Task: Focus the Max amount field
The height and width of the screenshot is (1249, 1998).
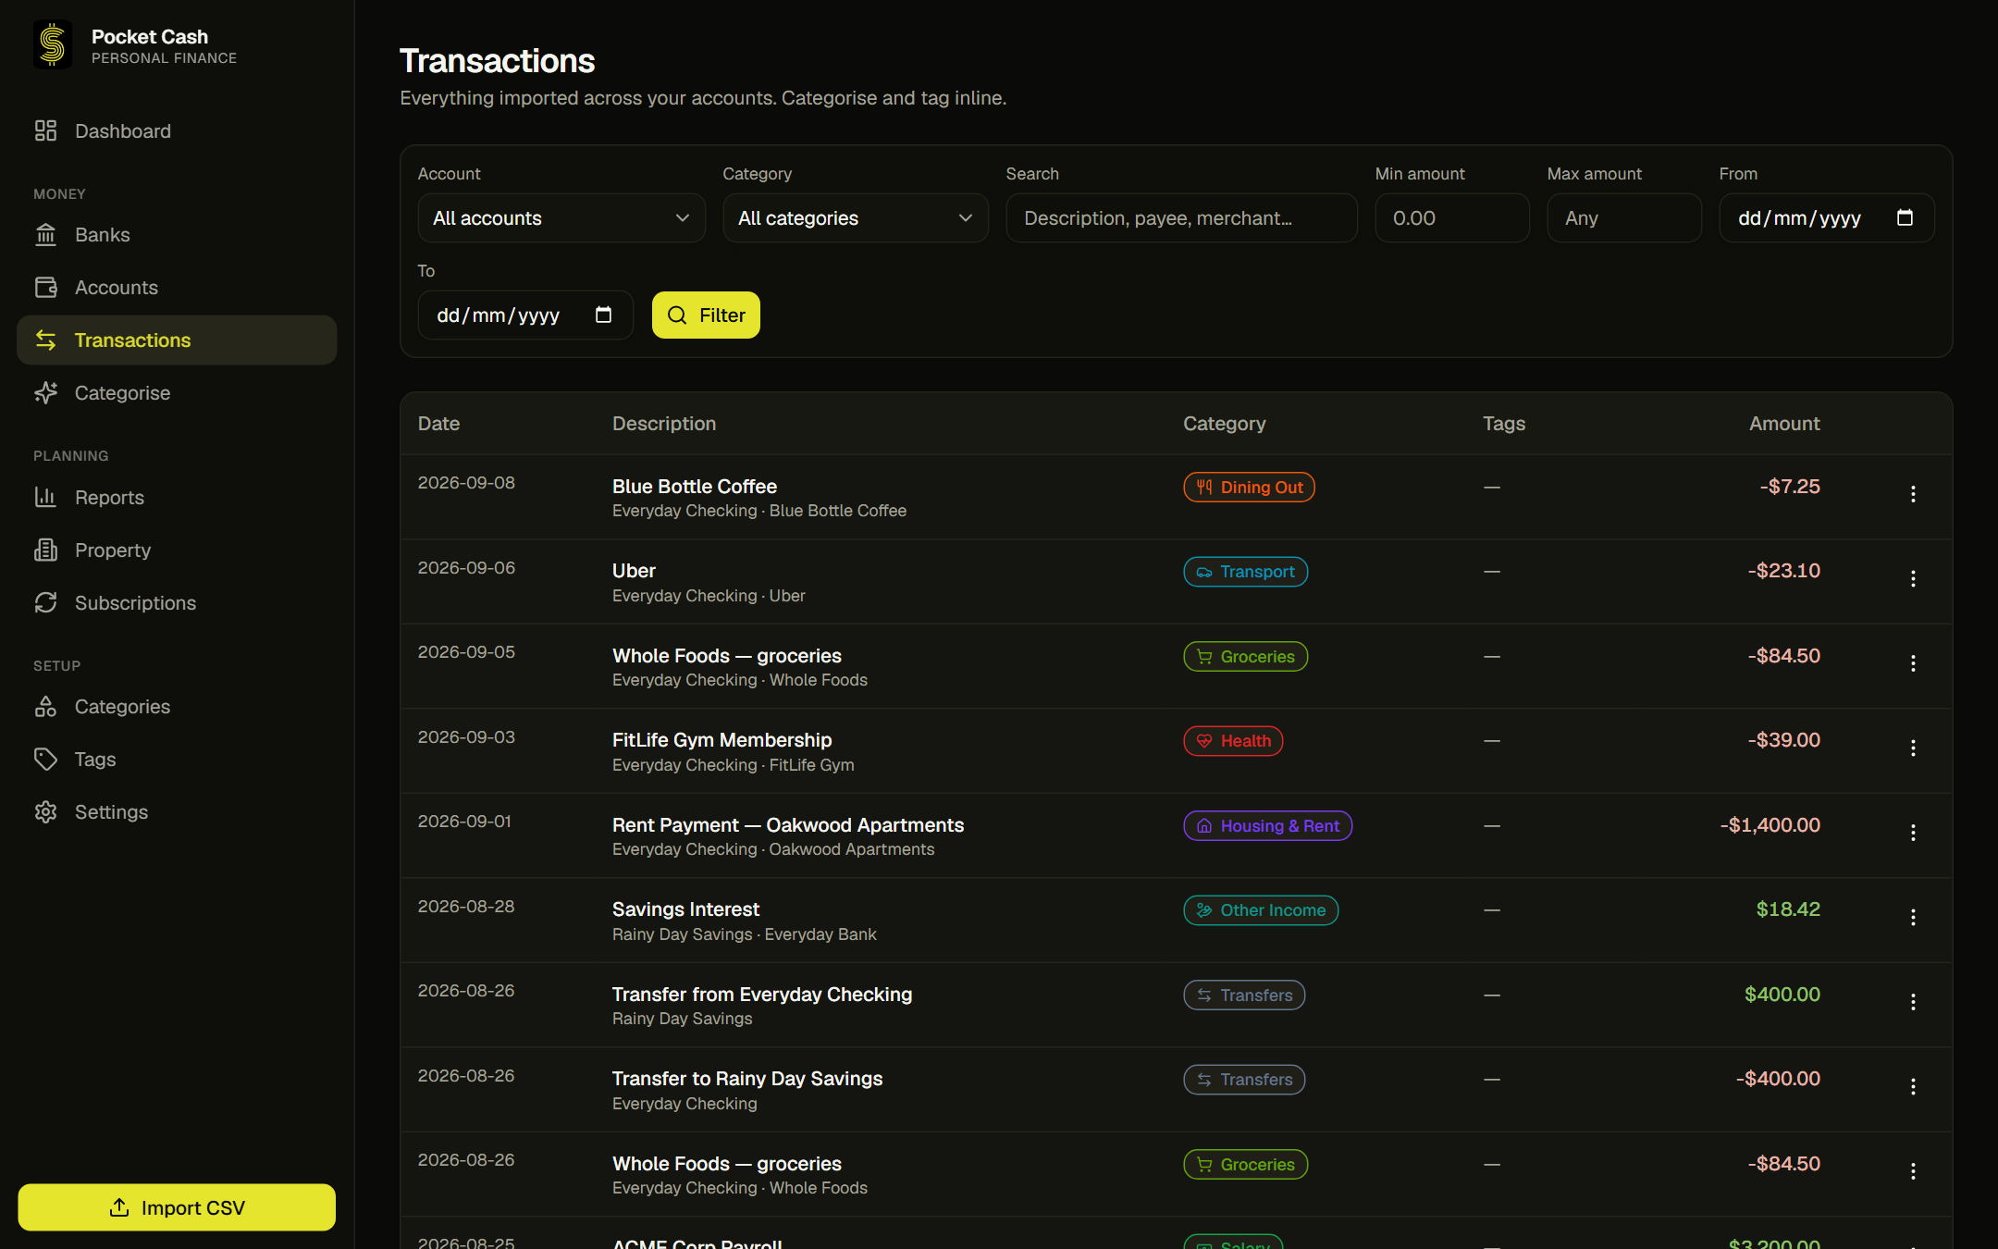Action: tap(1624, 218)
